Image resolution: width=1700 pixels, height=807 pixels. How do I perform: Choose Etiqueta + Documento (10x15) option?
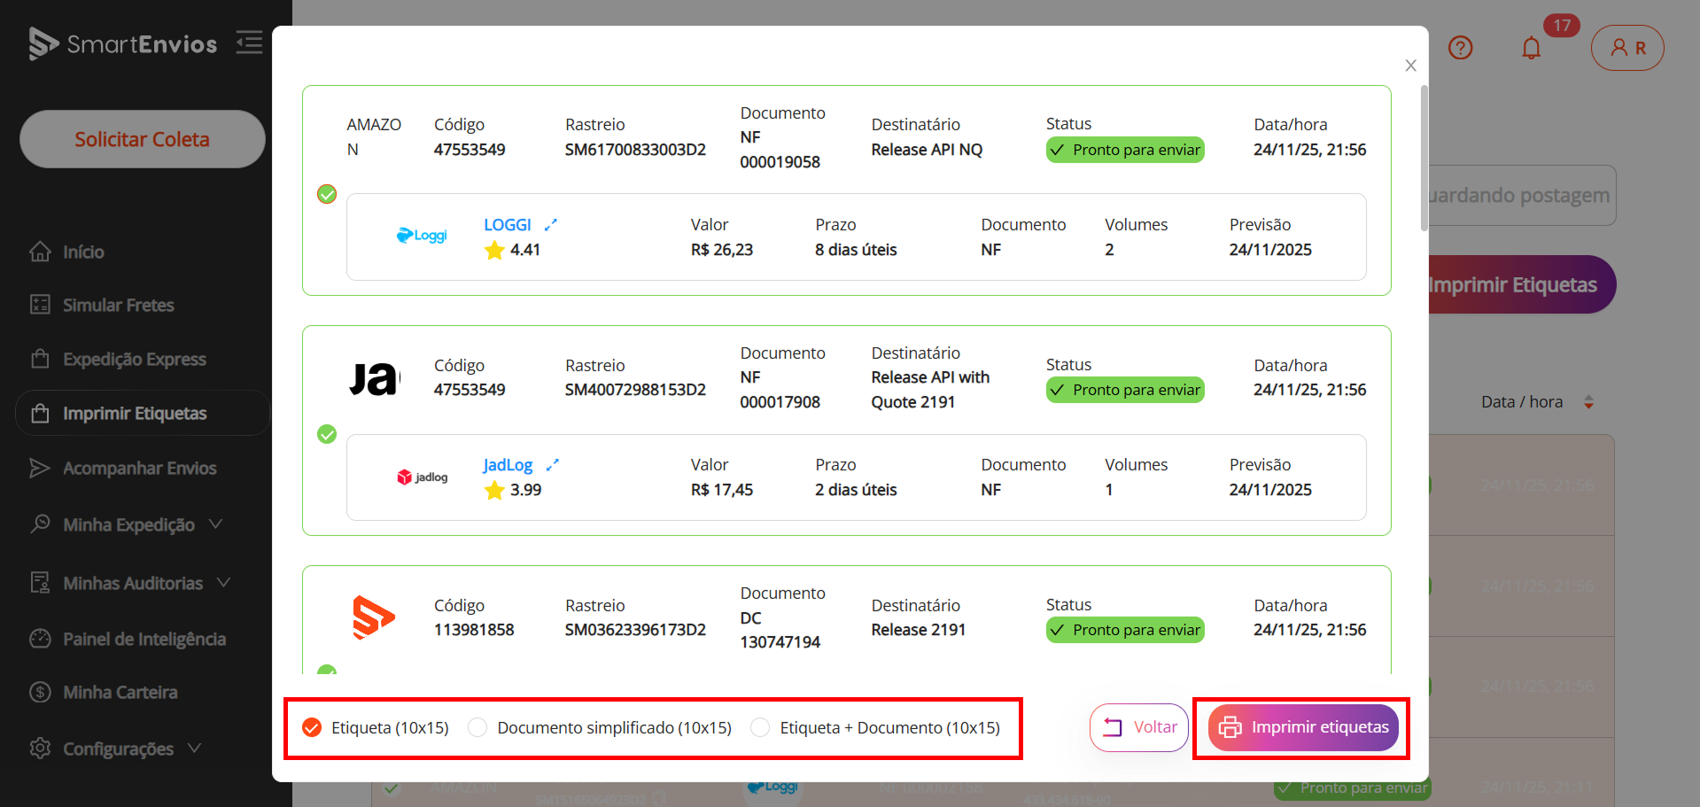point(760,727)
